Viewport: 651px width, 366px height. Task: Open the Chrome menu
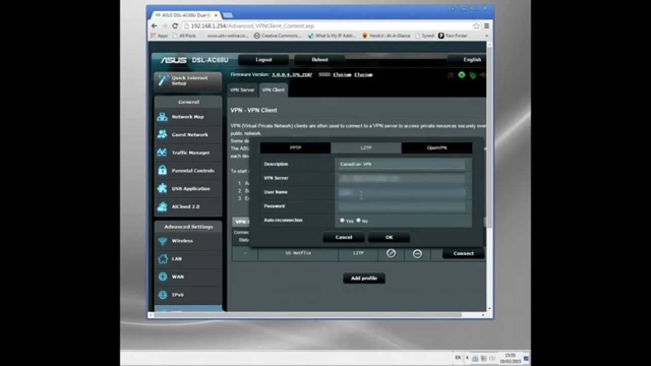487,26
